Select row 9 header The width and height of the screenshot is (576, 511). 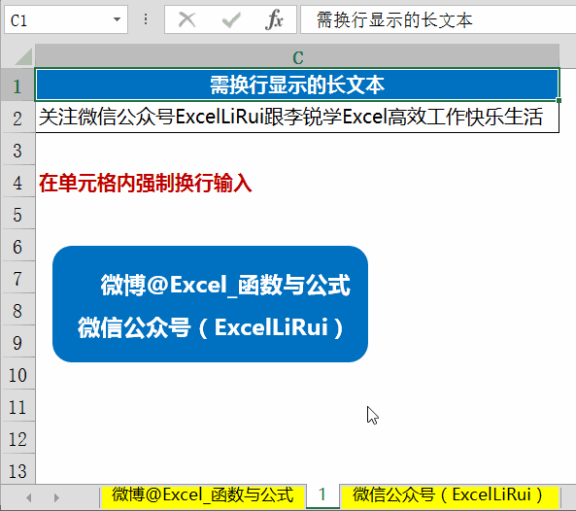click(x=17, y=341)
